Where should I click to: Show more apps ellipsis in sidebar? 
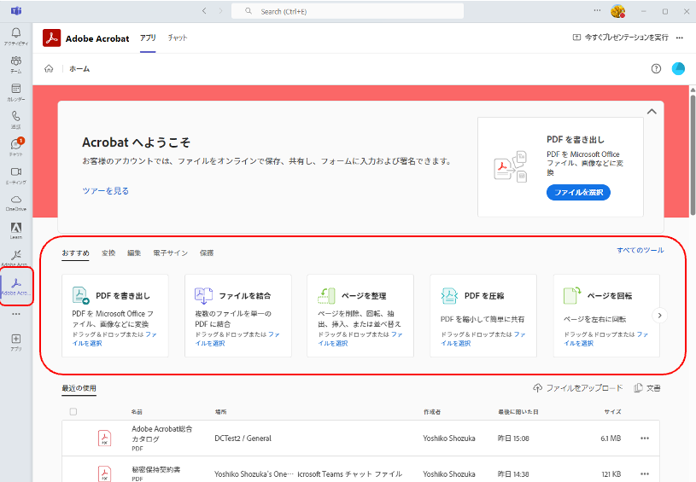coord(16,314)
